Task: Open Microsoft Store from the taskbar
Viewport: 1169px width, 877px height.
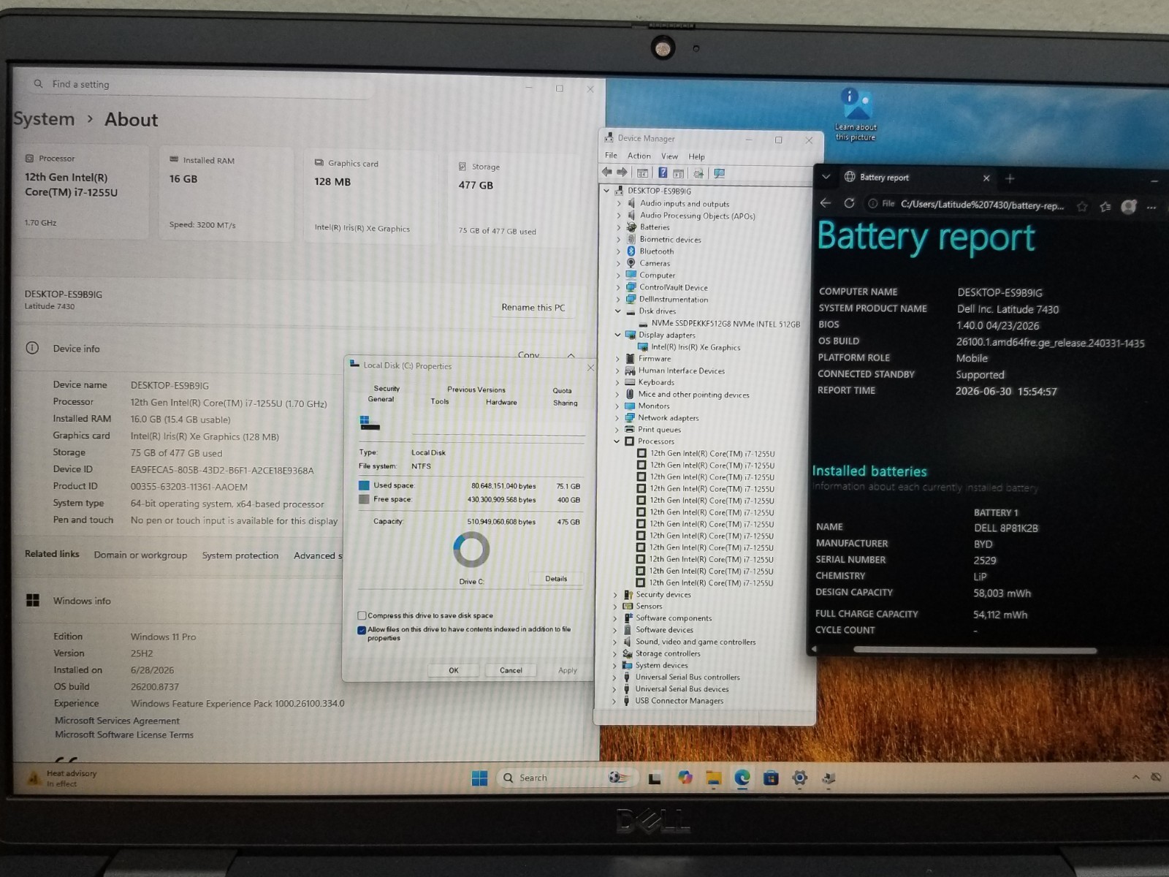Action: [x=771, y=778]
